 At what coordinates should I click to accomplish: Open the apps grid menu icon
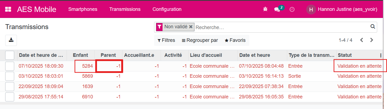coord(8,9)
